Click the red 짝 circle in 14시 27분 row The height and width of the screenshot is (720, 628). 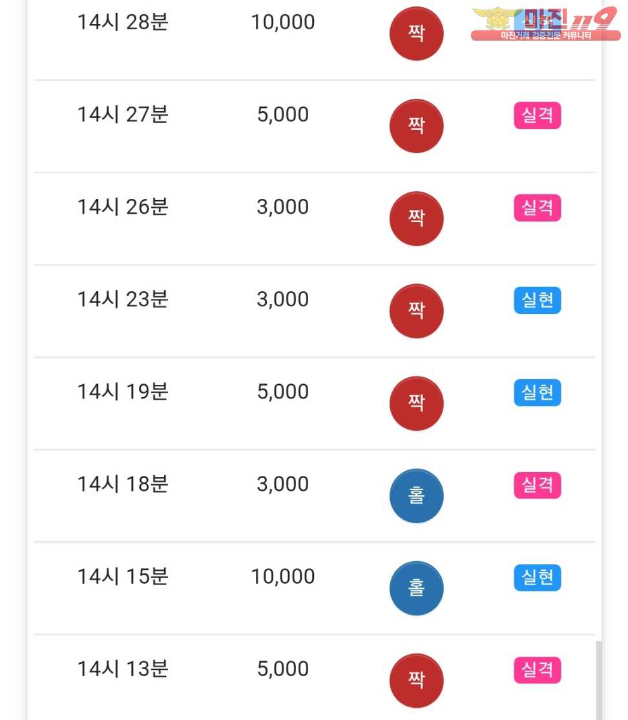point(417,126)
